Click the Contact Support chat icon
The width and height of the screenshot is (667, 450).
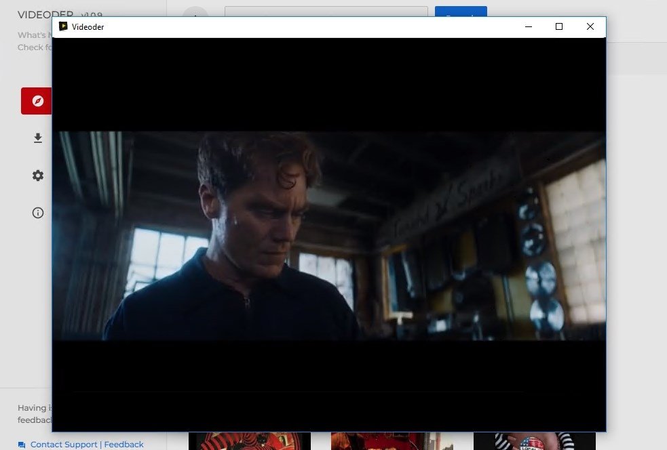pos(22,445)
